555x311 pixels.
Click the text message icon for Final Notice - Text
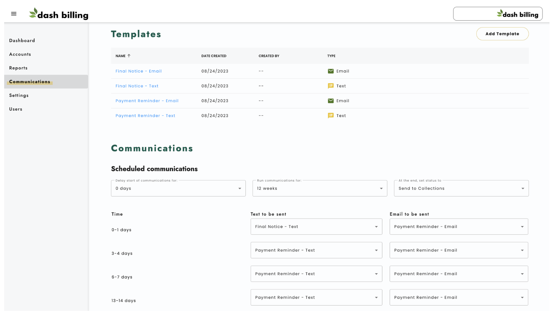pyautogui.click(x=330, y=86)
